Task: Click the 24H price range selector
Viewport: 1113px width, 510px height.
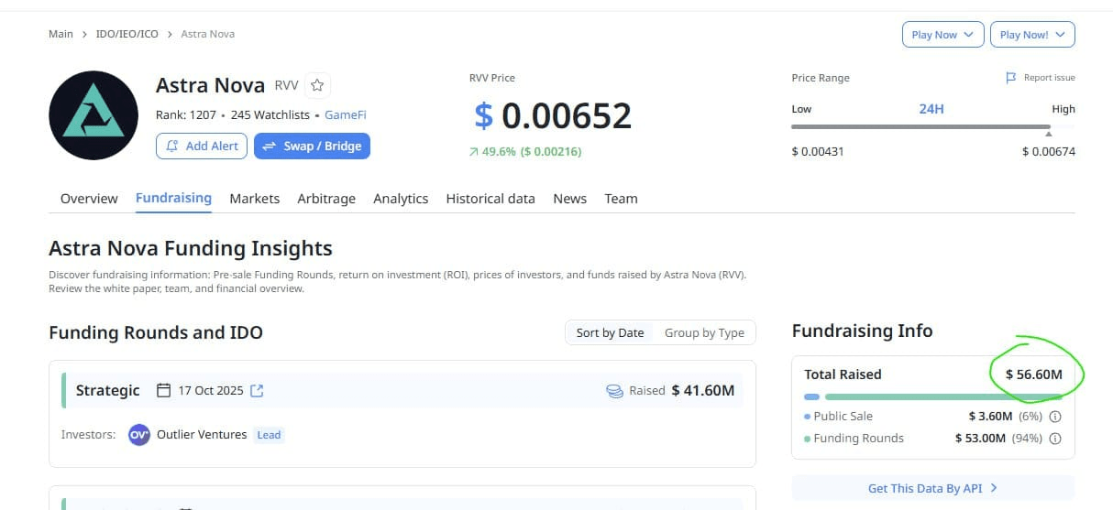Action: [931, 109]
